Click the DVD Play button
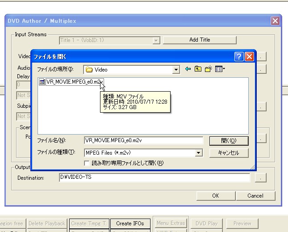 point(207,224)
